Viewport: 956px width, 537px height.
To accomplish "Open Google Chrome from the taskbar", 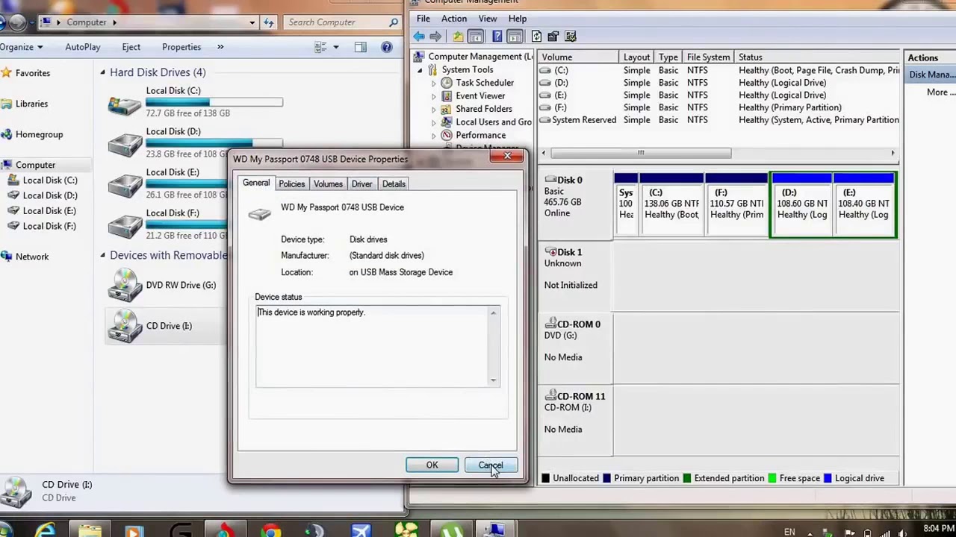I will (271, 530).
